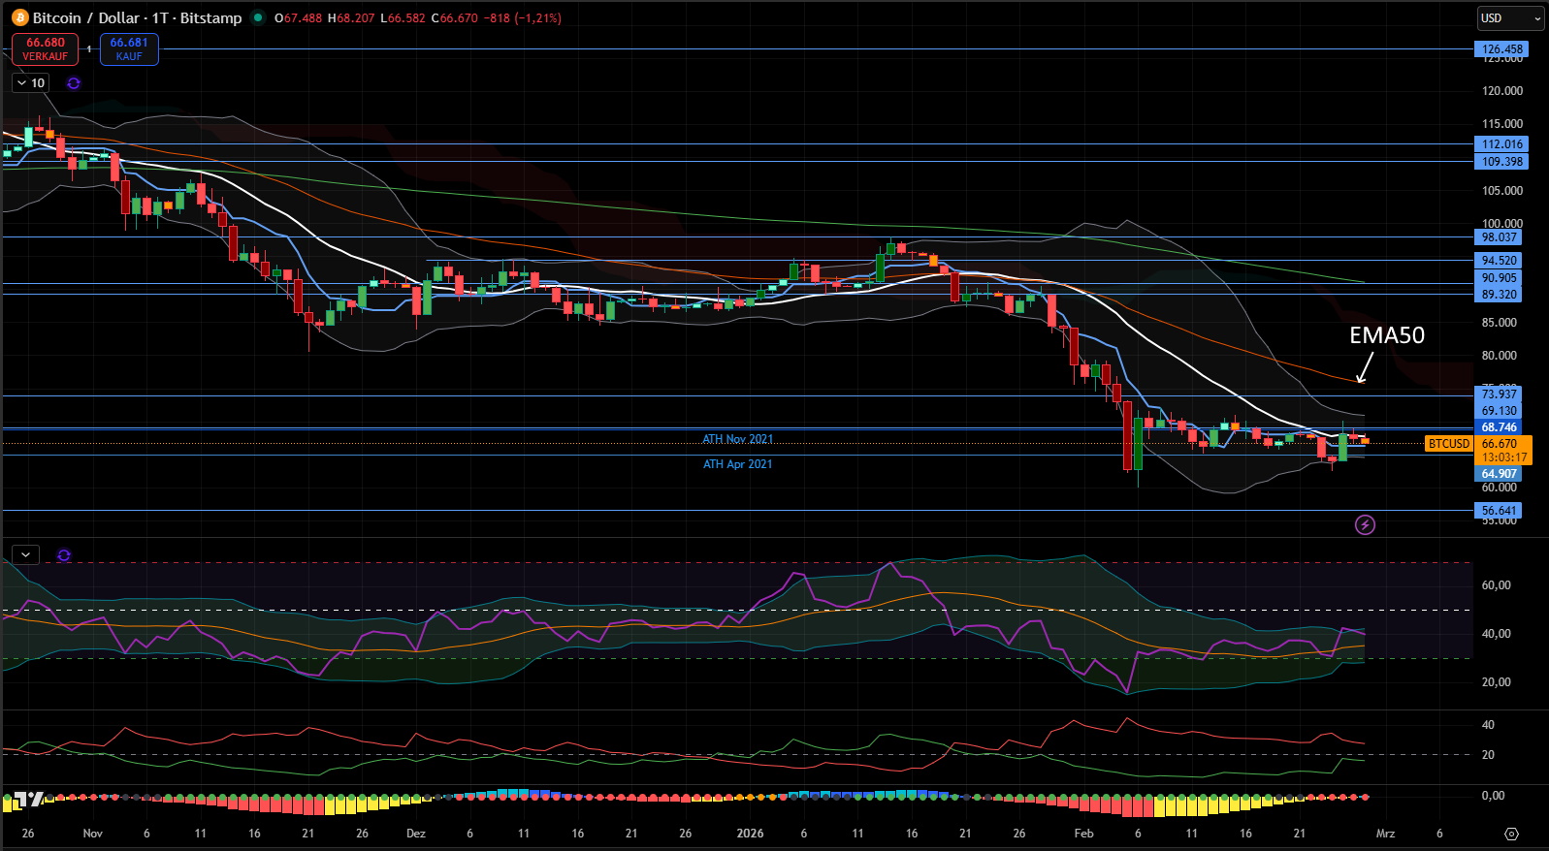Click the 0,00 histogram scale value
Screen dimensions: 1549x851
tap(1493, 796)
